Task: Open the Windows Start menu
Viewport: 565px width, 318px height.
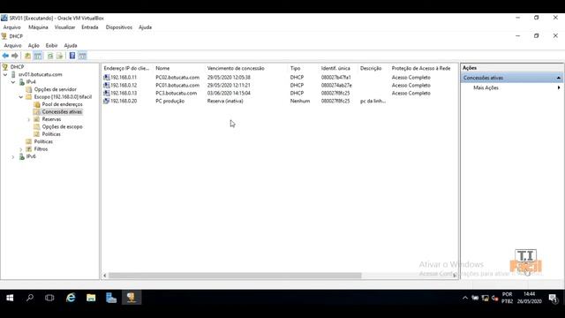Action: pos(10,298)
